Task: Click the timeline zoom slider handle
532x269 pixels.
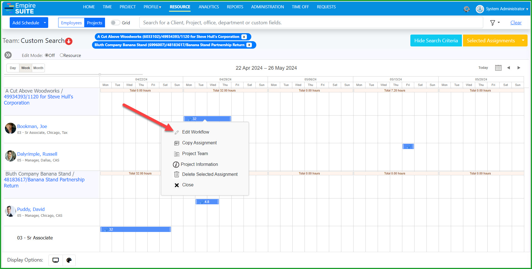Action: [100, 74]
